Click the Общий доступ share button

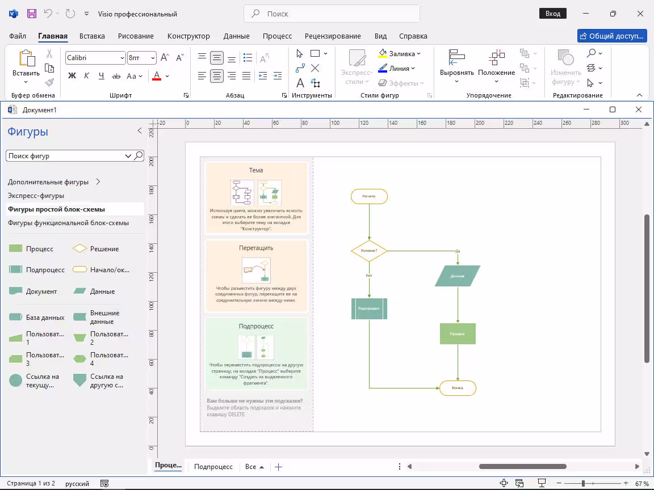[x=612, y=36]
